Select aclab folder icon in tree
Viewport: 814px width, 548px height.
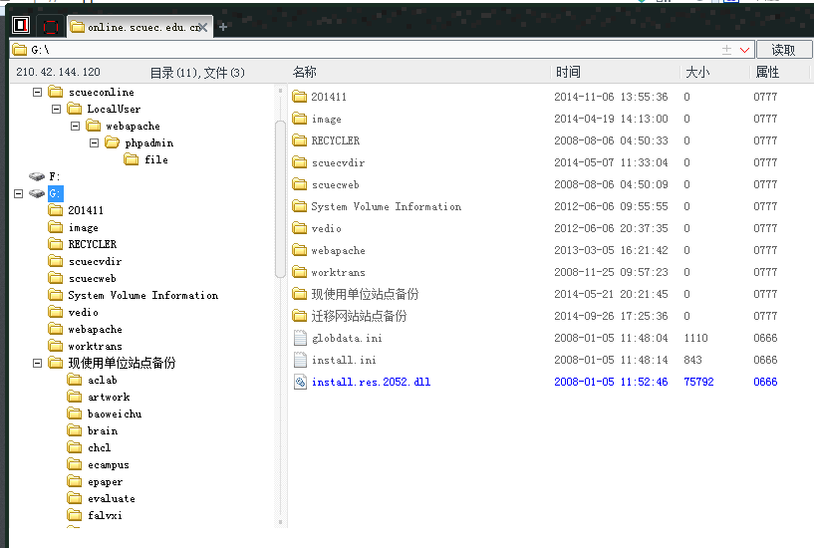pyautogui.click(x=75, y=380)
